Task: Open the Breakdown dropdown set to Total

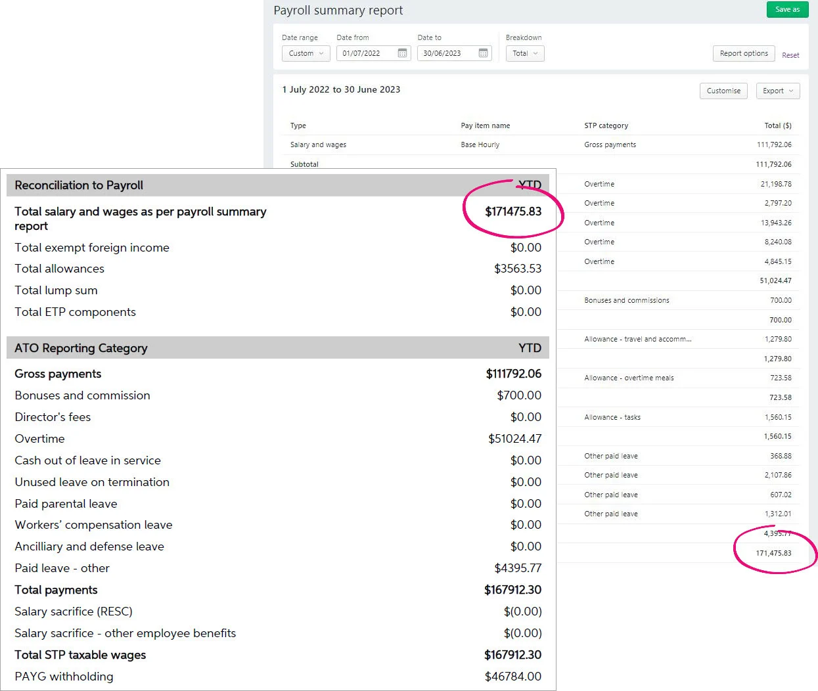Action: click(x=524, y=53)
